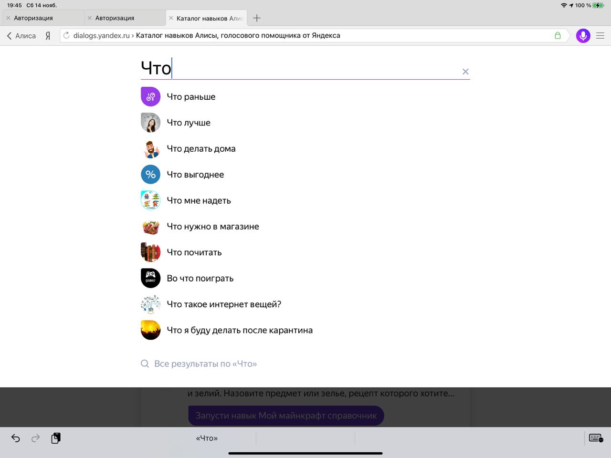Tap the redo arrow in keyboard bar

coord(36,438)
